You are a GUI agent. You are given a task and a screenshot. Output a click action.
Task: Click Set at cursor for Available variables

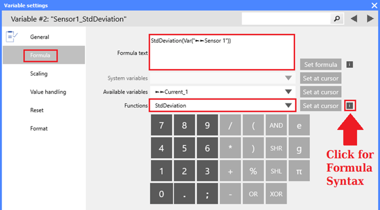(320, 92)
